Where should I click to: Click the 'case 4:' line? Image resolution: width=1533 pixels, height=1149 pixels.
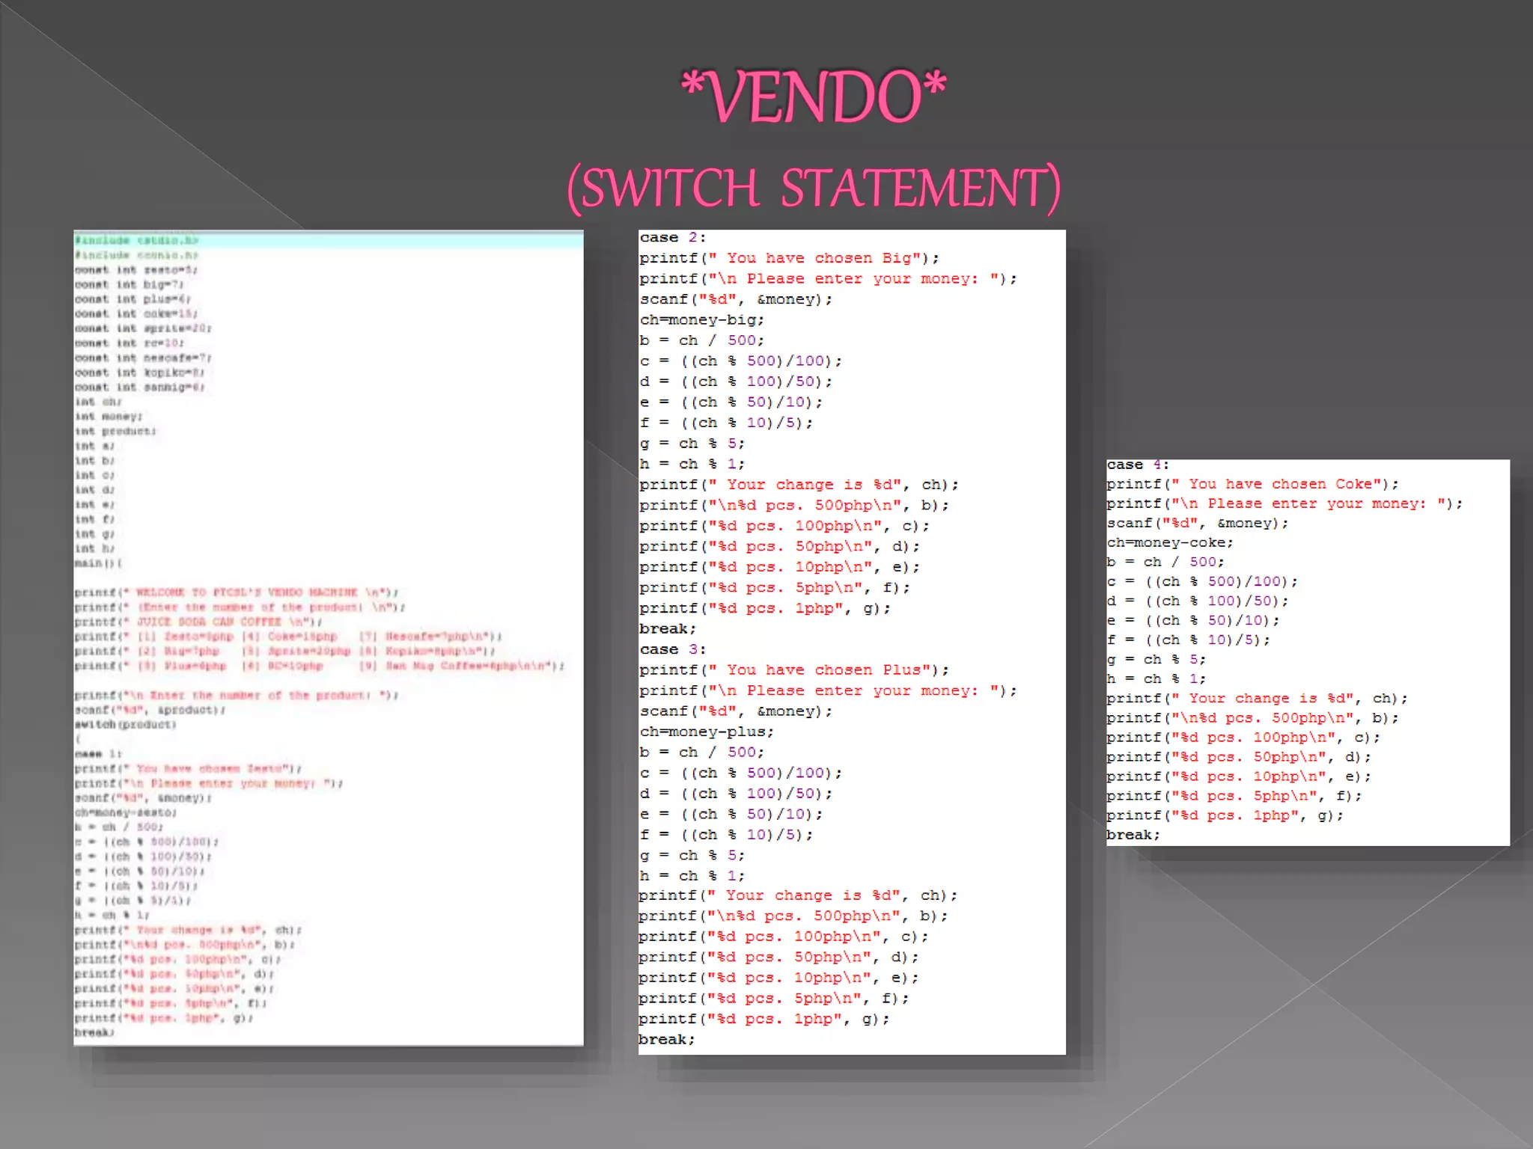tap(1137, 465)
